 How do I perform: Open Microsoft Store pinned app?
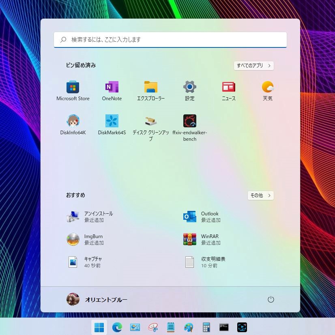pyautogui.click(x=73, y=91)
